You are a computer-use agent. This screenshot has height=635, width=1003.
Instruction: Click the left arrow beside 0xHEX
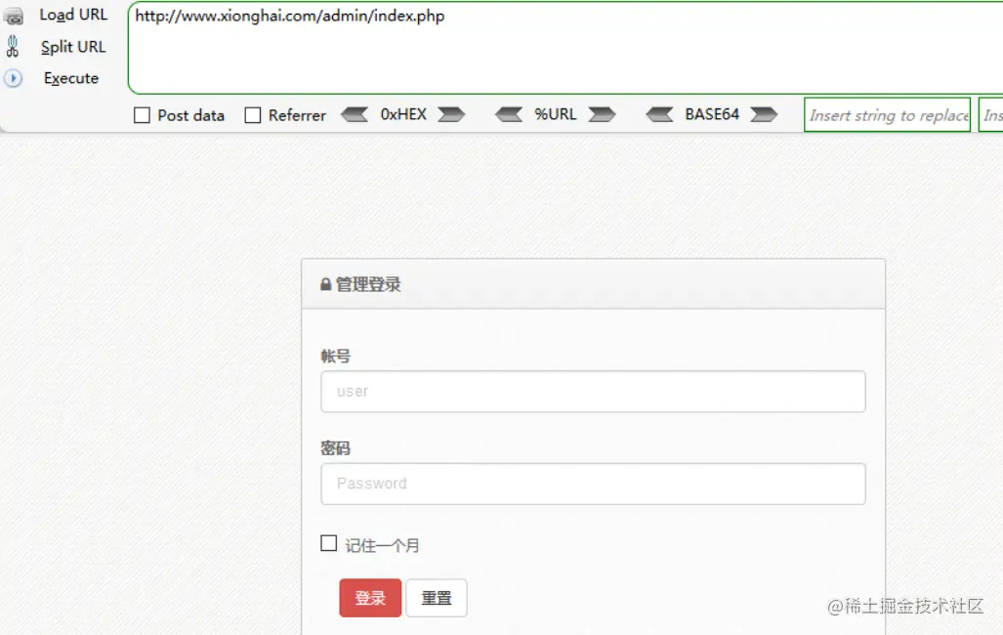[355, 114]
